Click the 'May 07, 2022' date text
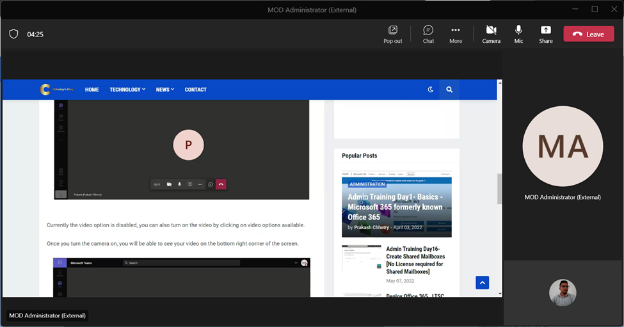624x327 pixels. click(x=400, y=281)
